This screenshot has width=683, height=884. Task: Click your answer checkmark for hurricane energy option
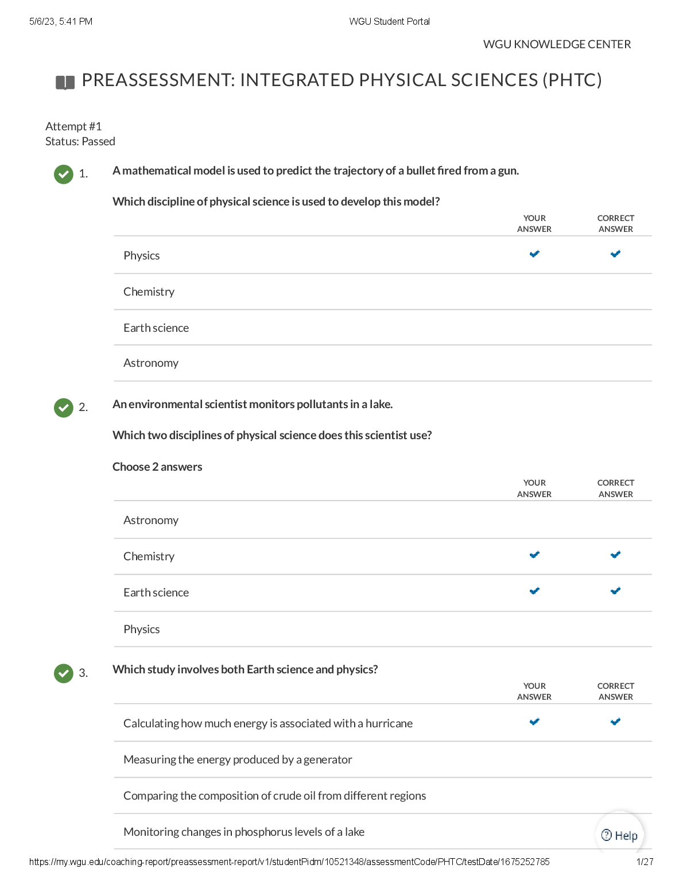pyautogui.click(x=534, y=722)
